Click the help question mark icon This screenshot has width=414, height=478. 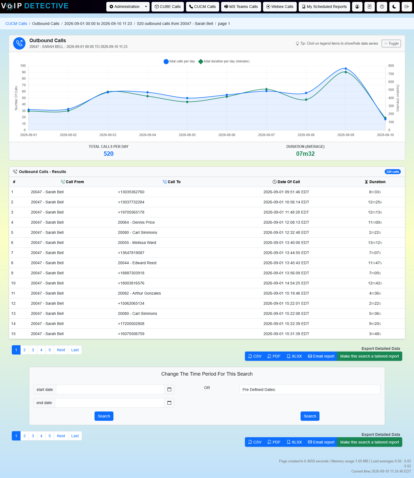pyautogui.click(x=382, y=7)
